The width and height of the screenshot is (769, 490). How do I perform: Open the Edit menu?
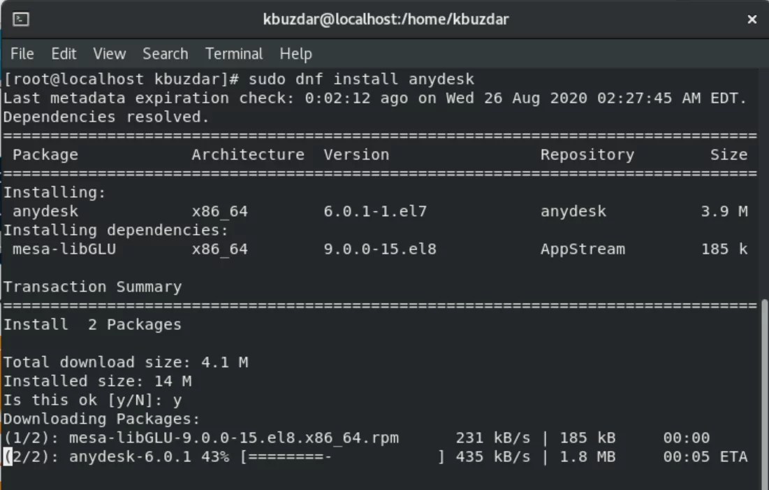click(x=64, y=54)
